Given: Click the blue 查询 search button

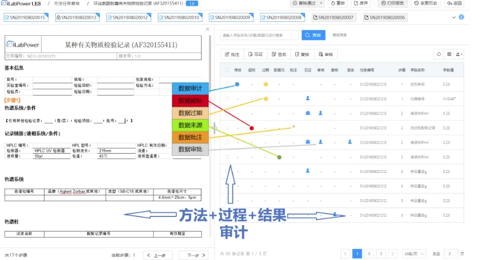Looking at the screenshot, I should (313, 35).
